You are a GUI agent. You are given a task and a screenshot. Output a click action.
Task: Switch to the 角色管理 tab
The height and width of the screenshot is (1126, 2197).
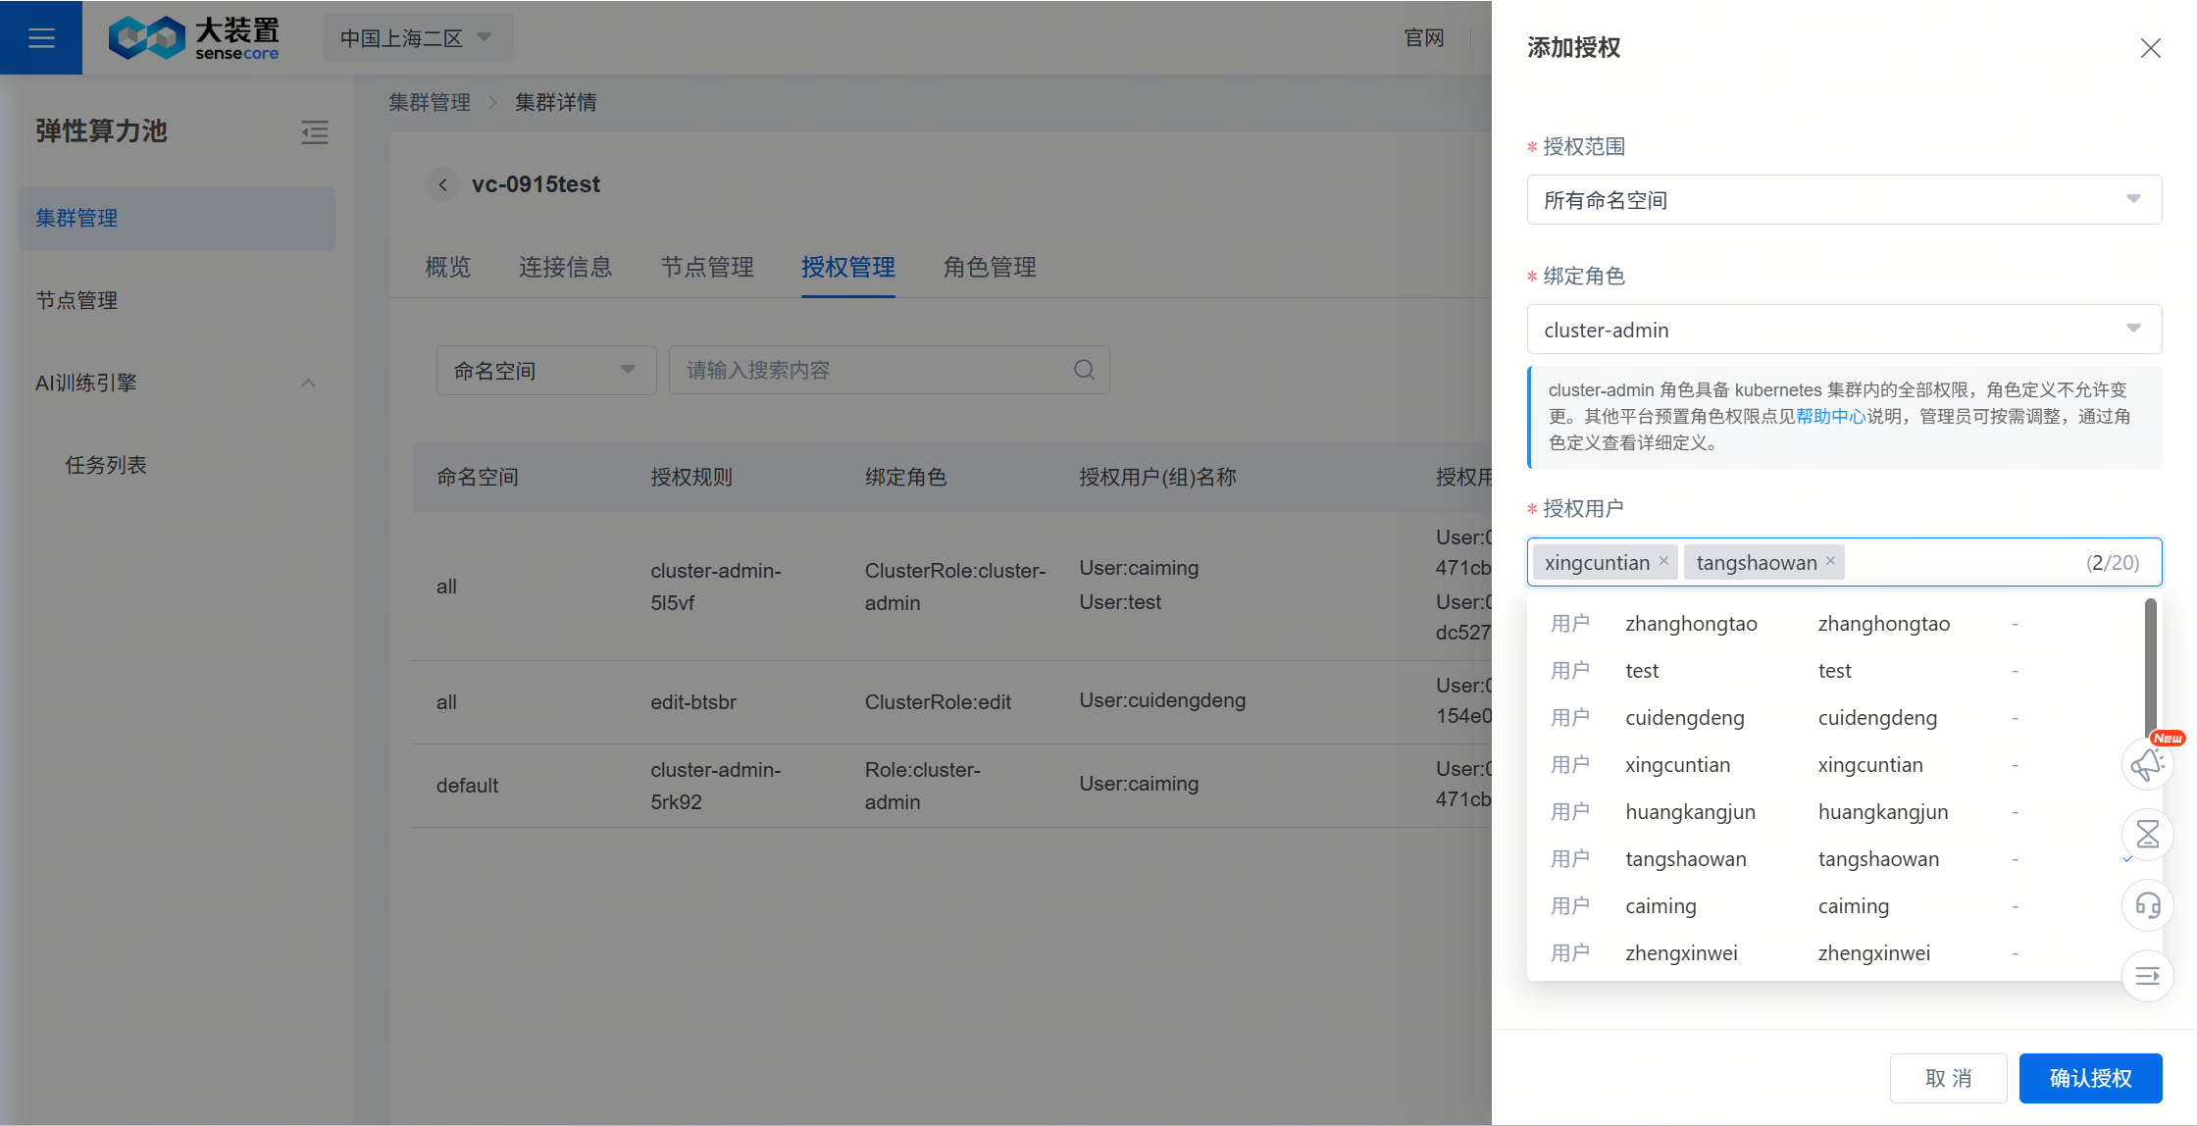pyautogui.click(x=990, y=267)
